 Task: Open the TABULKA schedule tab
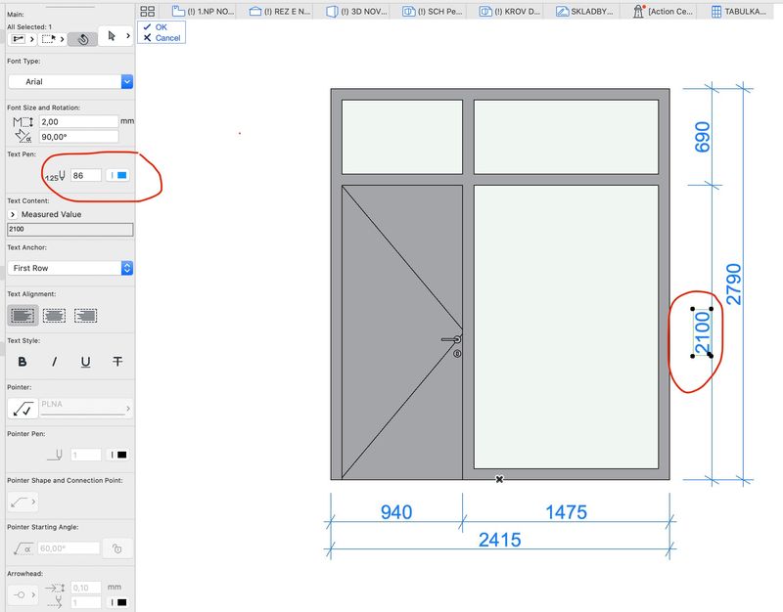click(740, 11)
